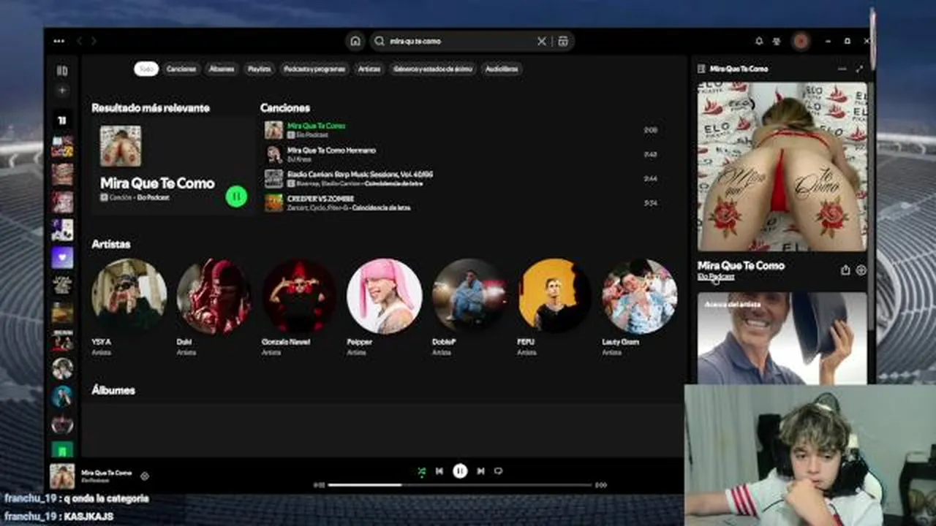Open the Canciones section heading
Screen dimensions: 936x526
tap(285, 108)
